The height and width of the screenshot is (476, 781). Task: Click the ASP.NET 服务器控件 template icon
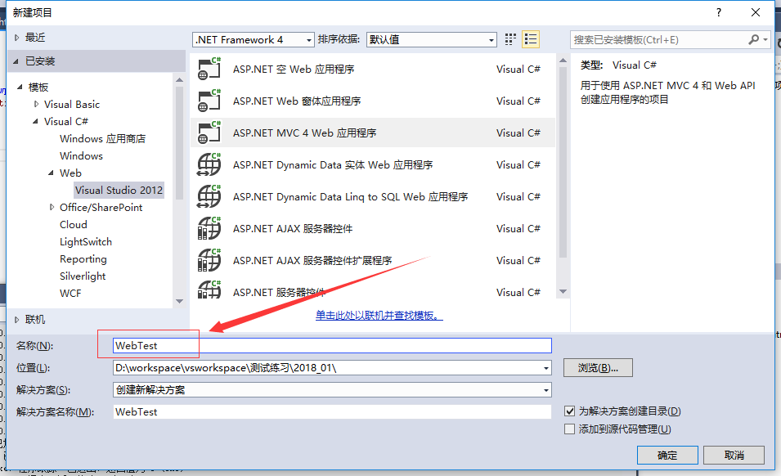[209, 290]
